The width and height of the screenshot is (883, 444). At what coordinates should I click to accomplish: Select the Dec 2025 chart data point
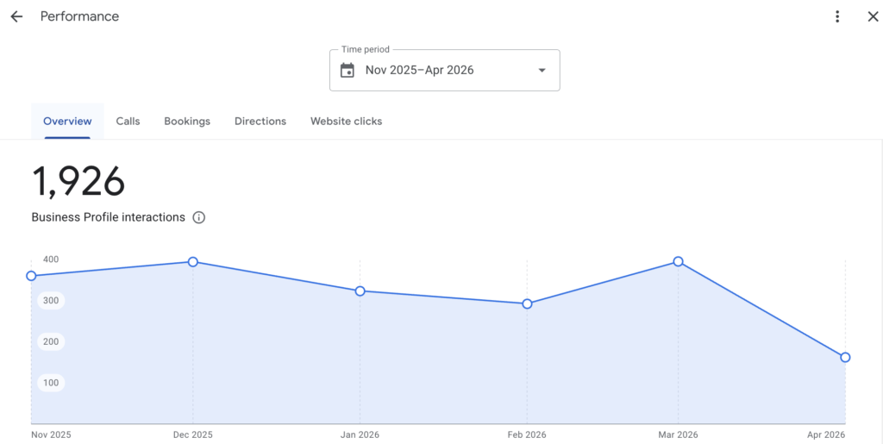(193, 262)
